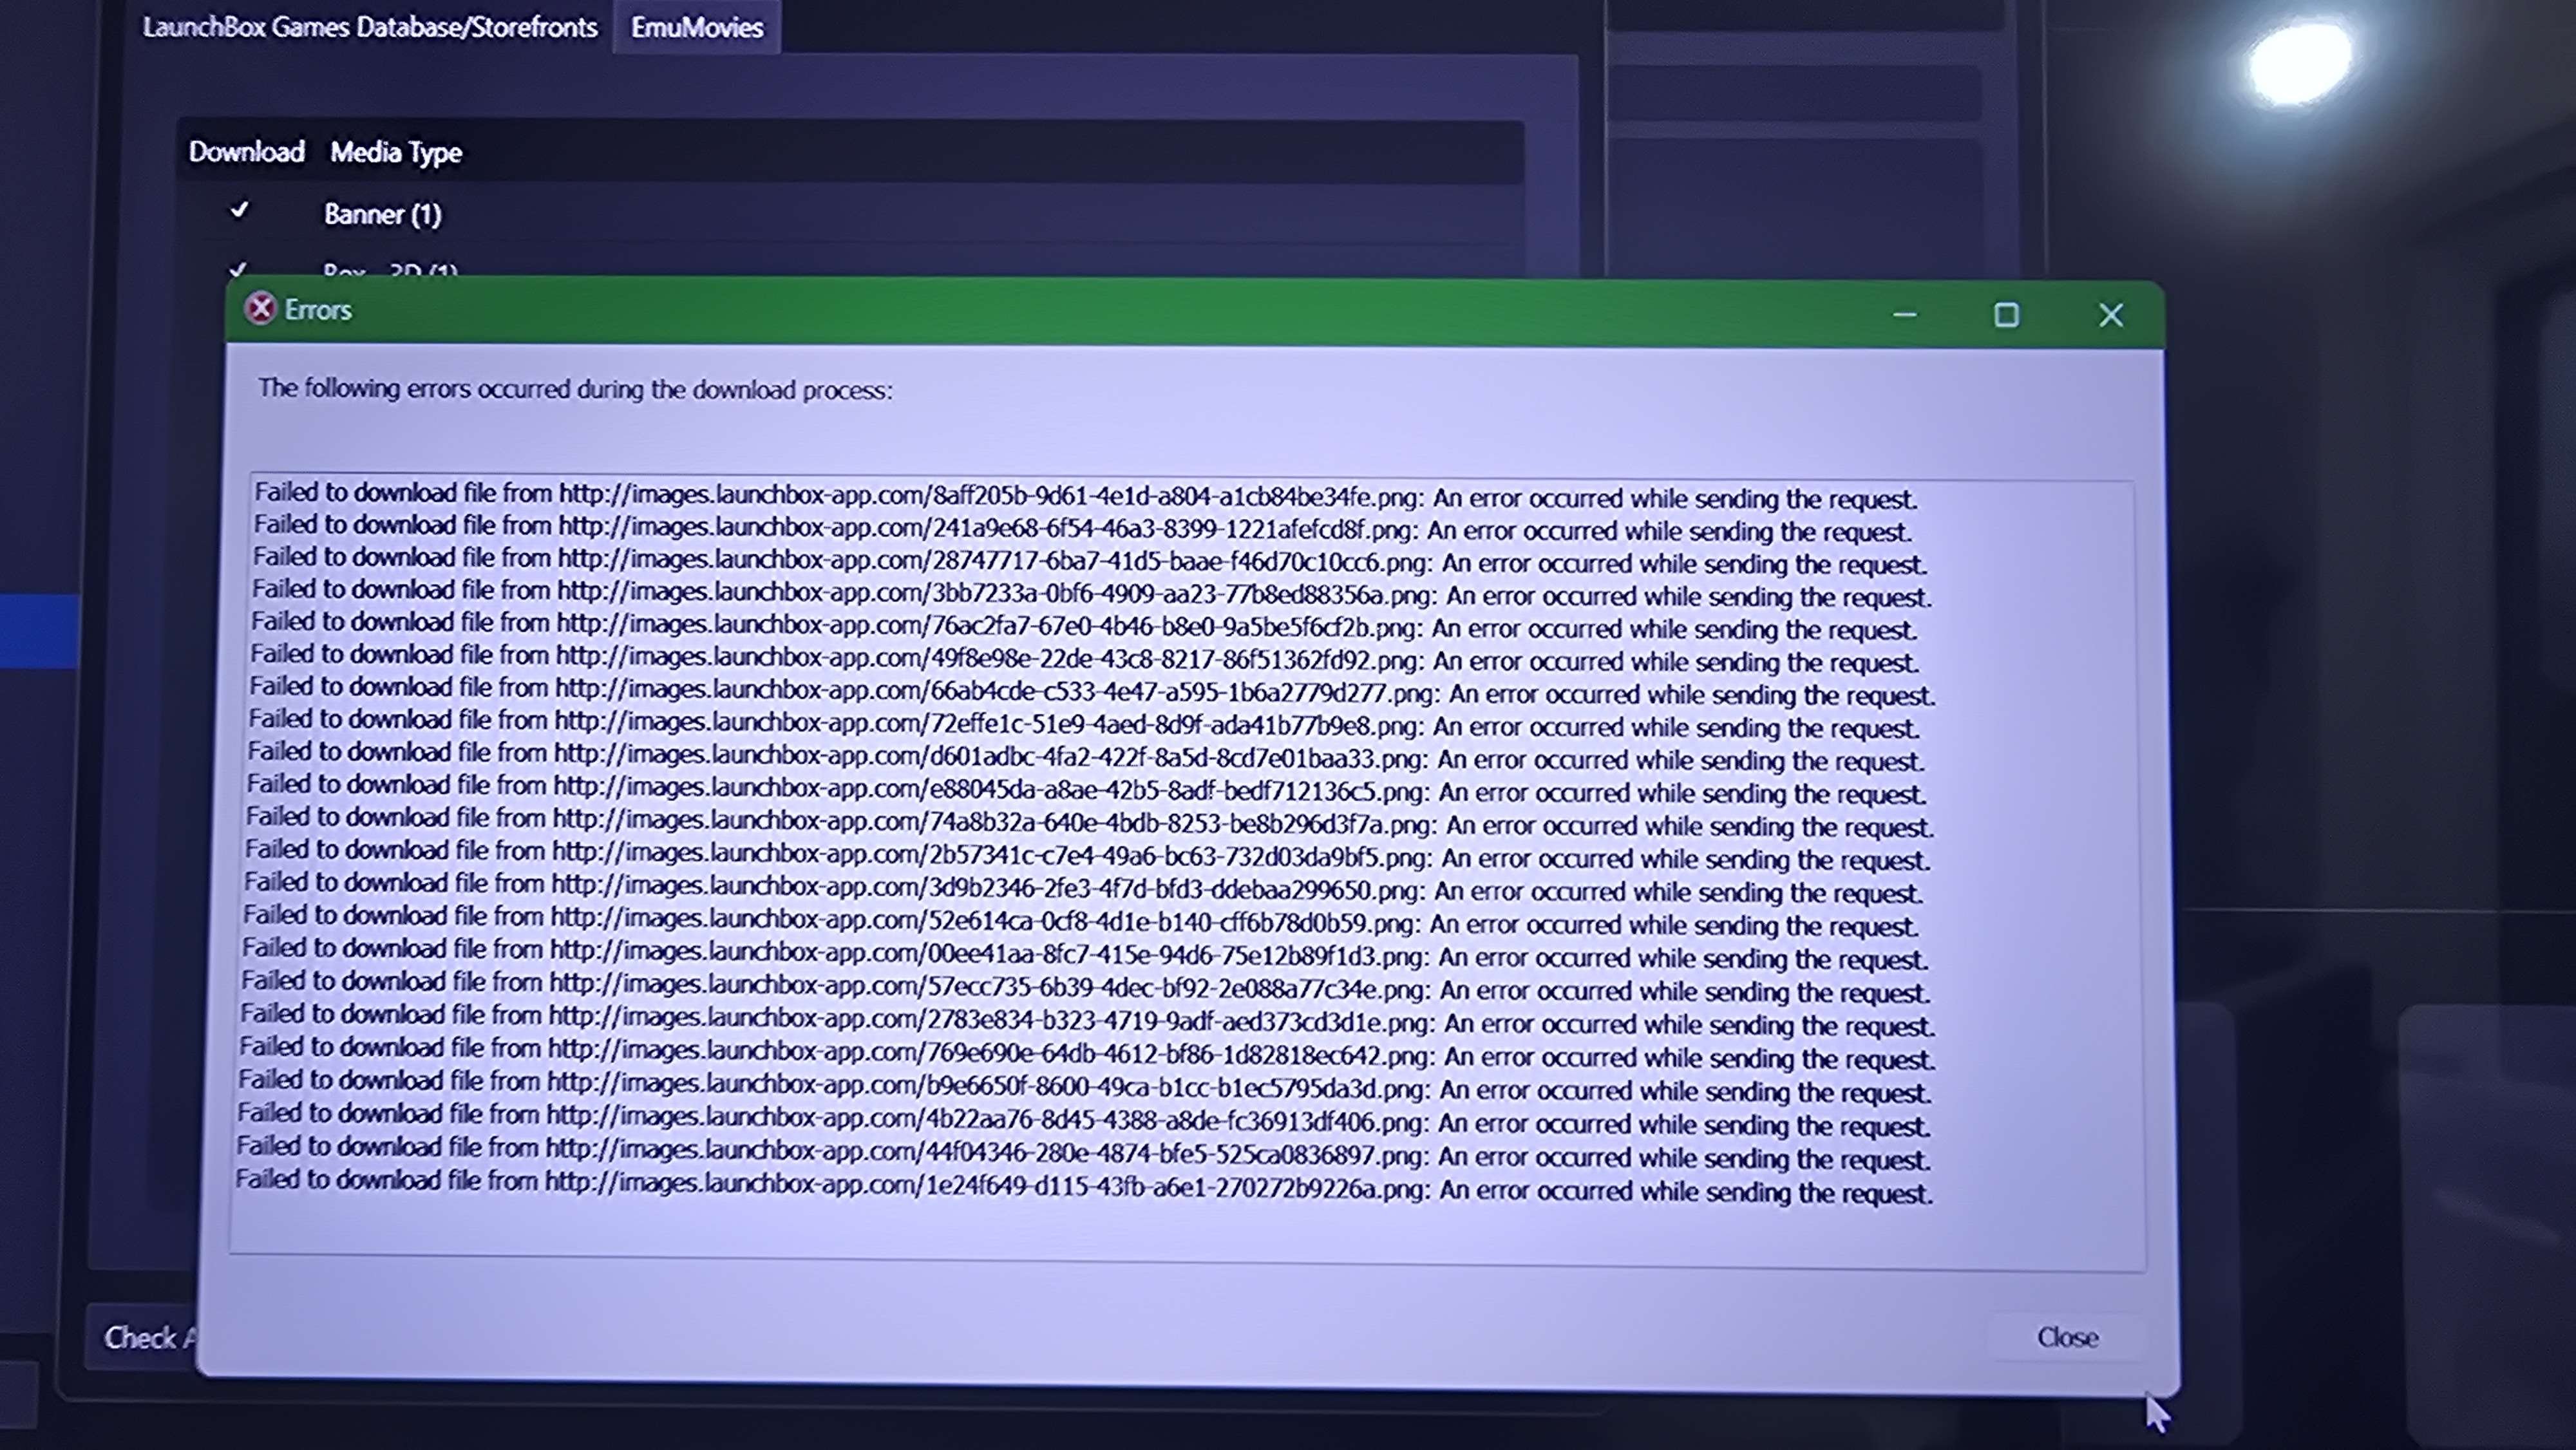Select error line for 241a9e68-6f54 png
Viewport: 2576px width, 1450px height.
[x=1083, y=528]
